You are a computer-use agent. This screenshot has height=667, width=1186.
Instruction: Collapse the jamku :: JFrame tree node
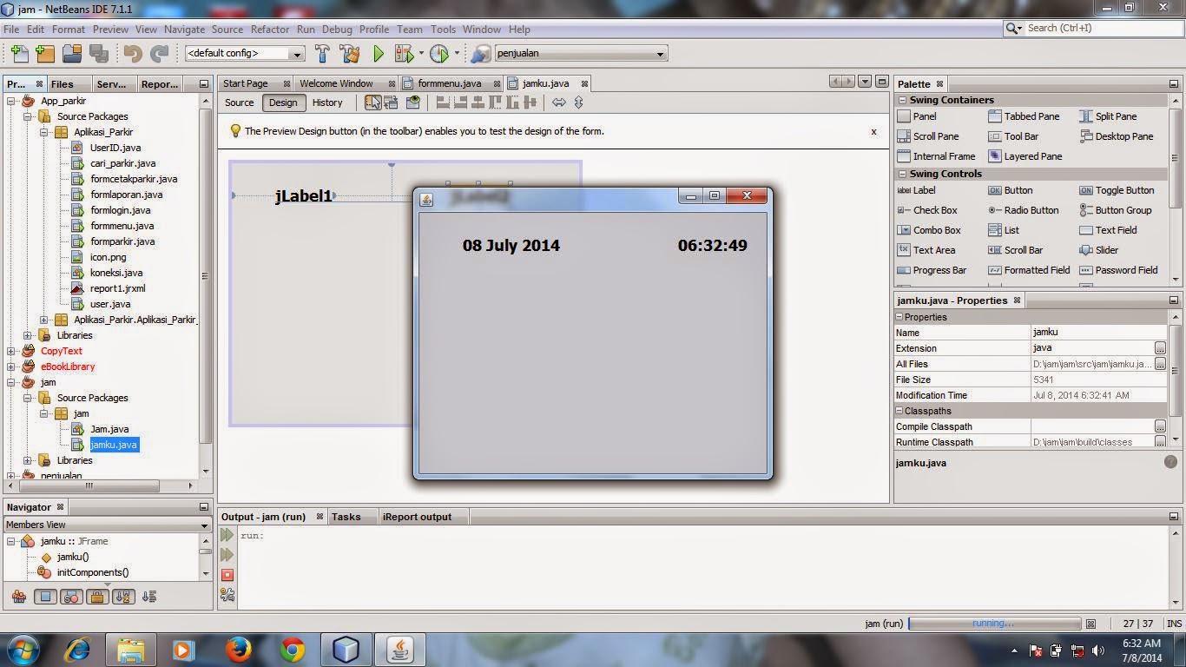tap(9, 540)
